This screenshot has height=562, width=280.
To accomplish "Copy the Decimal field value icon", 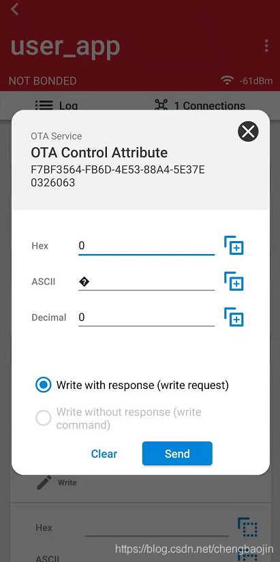I will tap(234, 317).
